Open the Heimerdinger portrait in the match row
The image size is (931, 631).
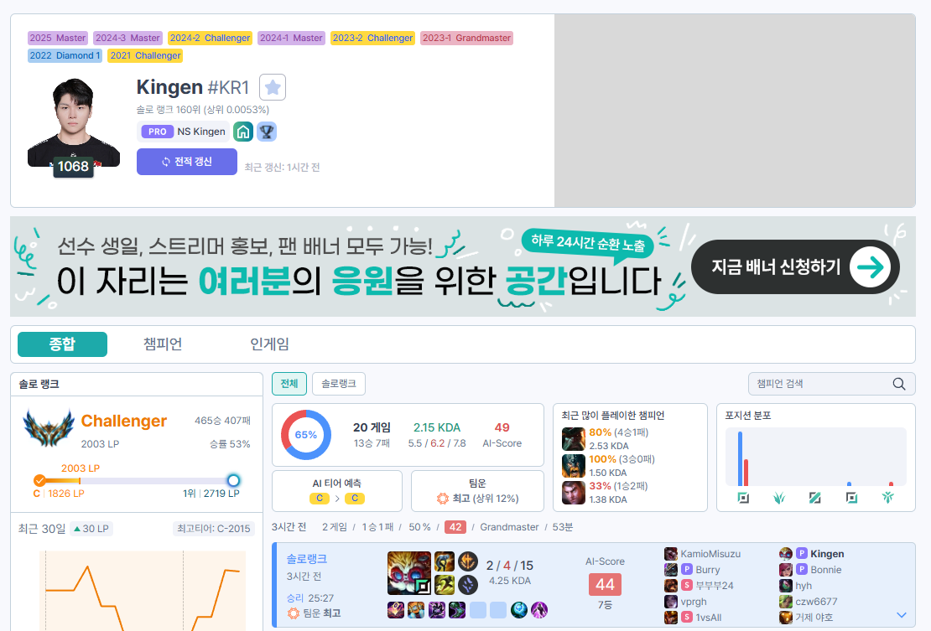click(409, 573)
